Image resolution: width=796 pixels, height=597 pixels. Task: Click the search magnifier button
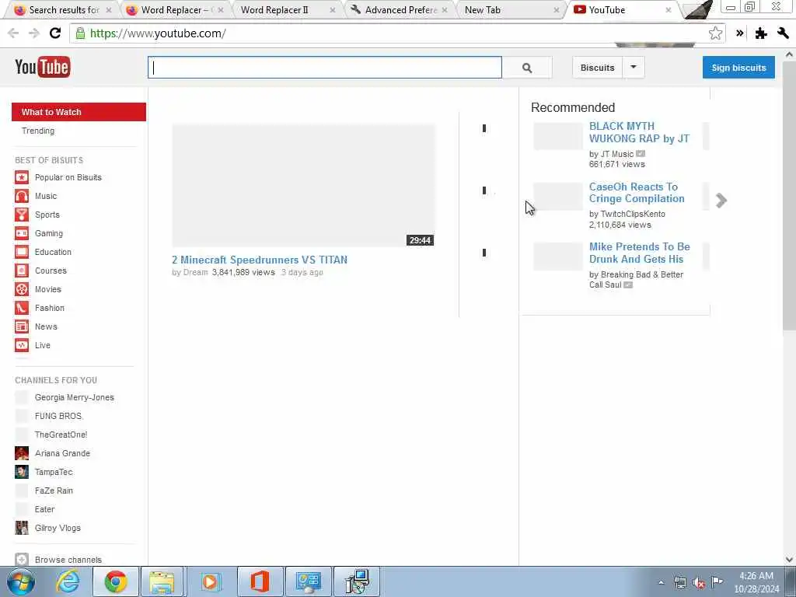(x=527, y=68)
